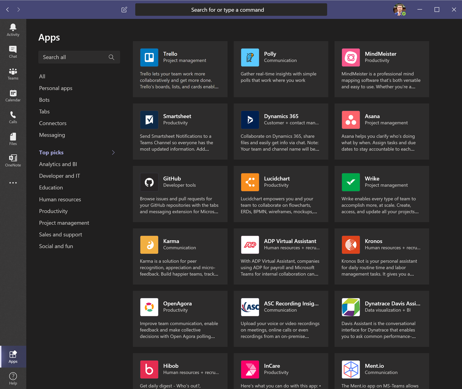Expand the Top picks chevron
Image resolution: width=462 pixels, height=389 pixels.
pyautogui.click(x=113, y=152)
